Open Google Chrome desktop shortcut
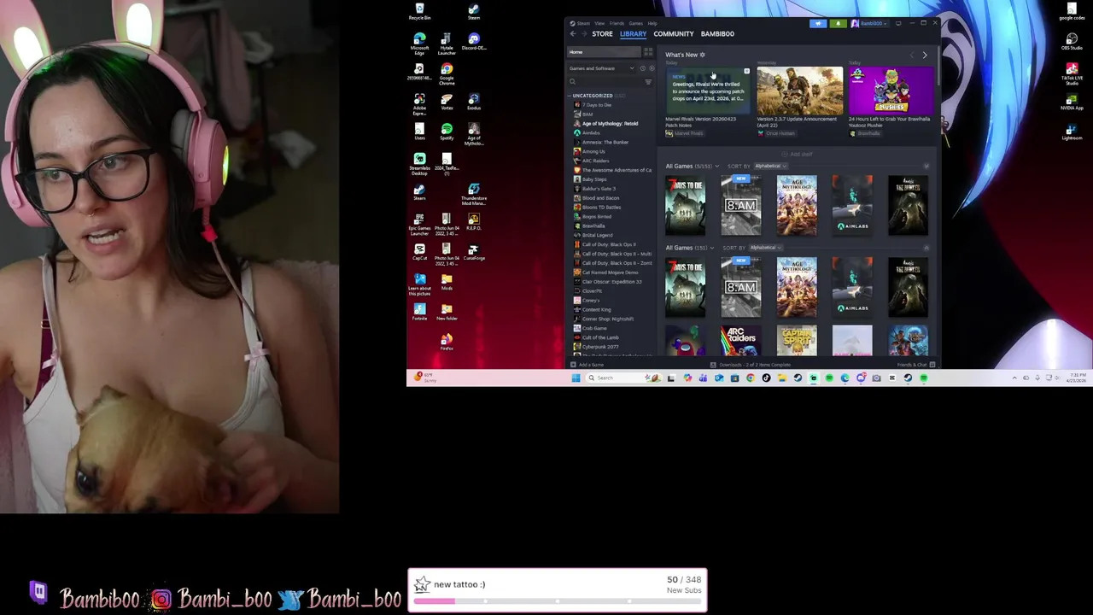 pos(447,73)
